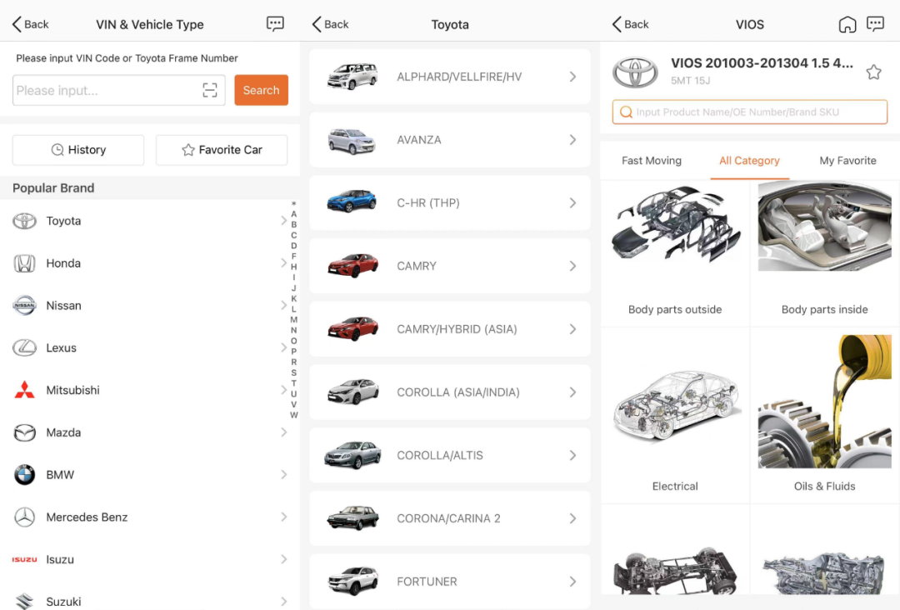Switch to All Category tab
This screenshot has height=610, width=900.
pos(749,161)
